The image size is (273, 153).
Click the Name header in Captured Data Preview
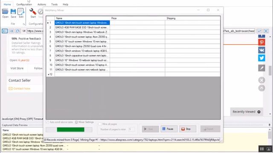point(6,130)
